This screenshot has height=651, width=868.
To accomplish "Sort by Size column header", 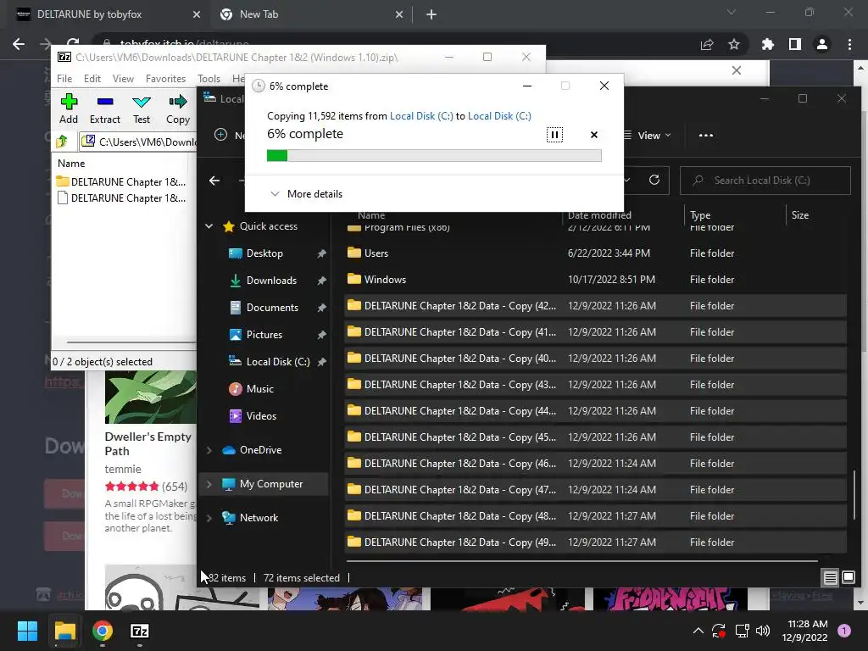I will pyautogui.click(x=800, y=214).
